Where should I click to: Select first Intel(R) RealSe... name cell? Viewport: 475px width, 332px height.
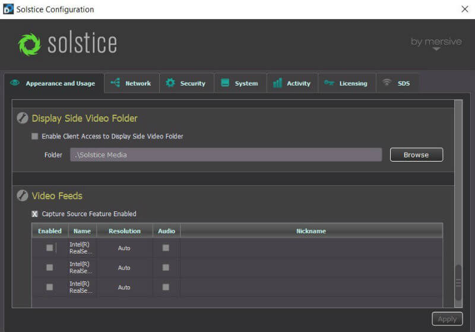click(81, 248)
